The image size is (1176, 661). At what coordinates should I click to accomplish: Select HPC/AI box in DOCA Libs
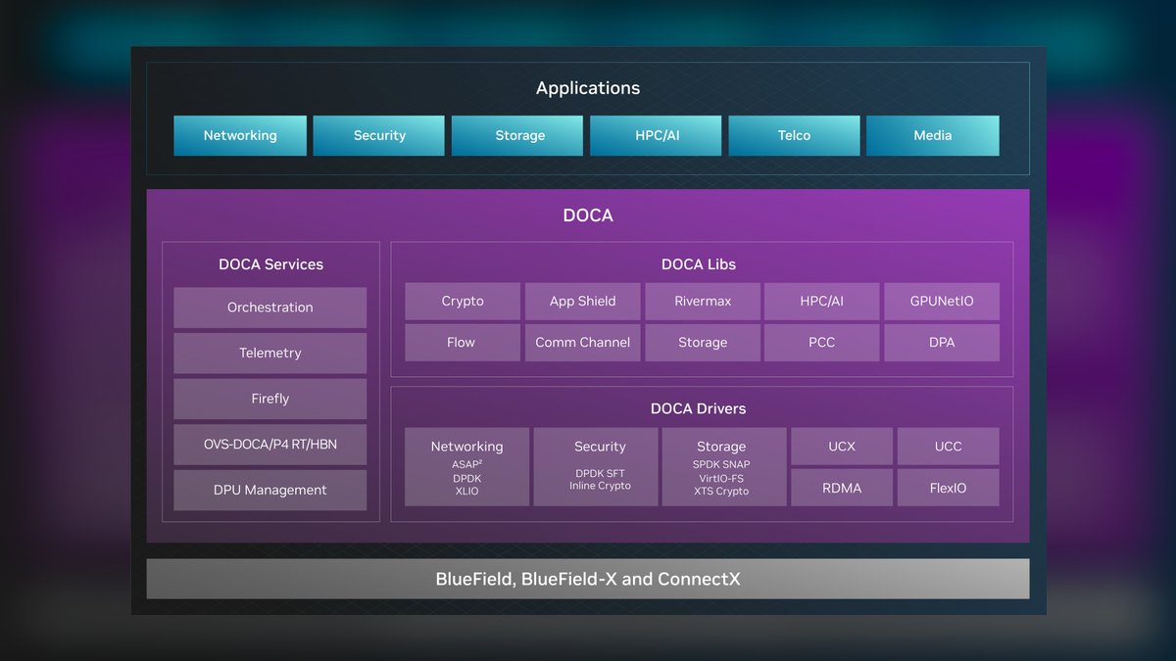[x=822, y=302]
